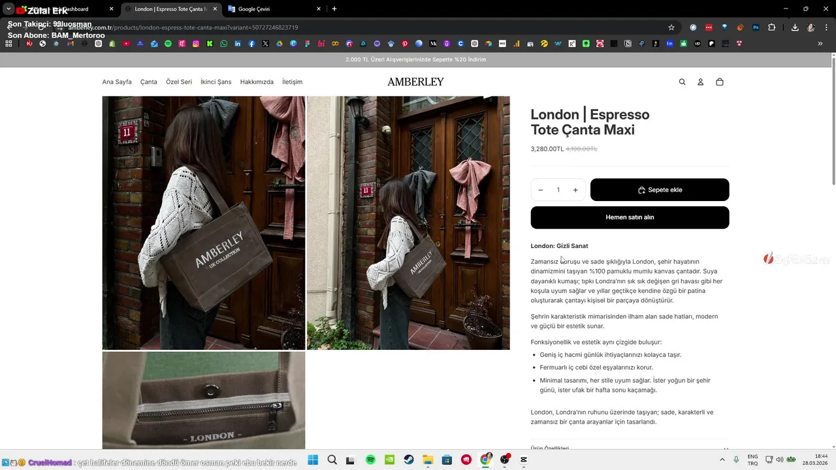Open the Pinterest bookmark
This screenshot has height=470, width=836.
pyautogui.click(x=405, y=44)
